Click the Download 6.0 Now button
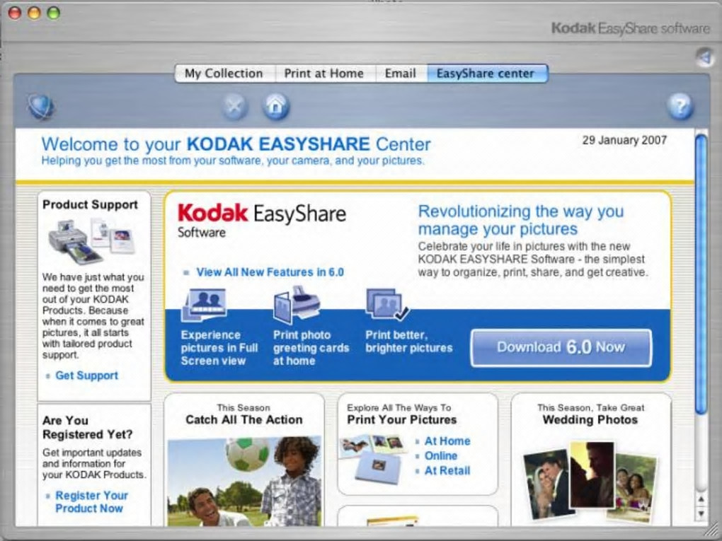722x541 pixels. (561, 348)
